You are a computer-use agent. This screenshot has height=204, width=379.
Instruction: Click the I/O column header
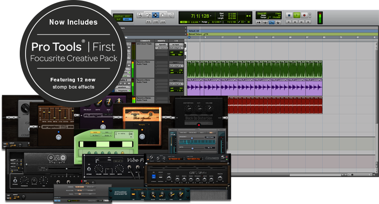[176, 41]
